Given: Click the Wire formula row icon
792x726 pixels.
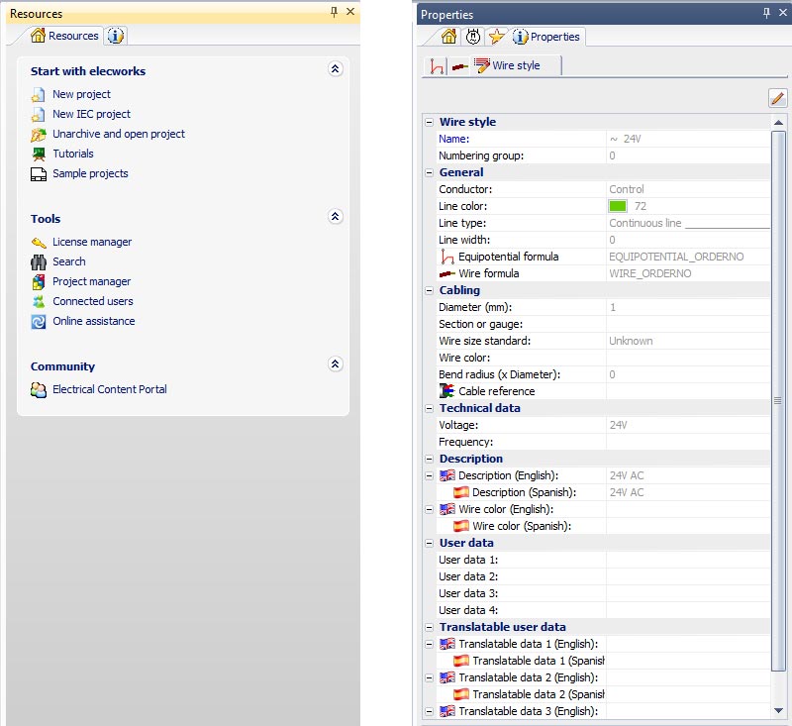Looking at the screenshot, I should tap(447, 273).
